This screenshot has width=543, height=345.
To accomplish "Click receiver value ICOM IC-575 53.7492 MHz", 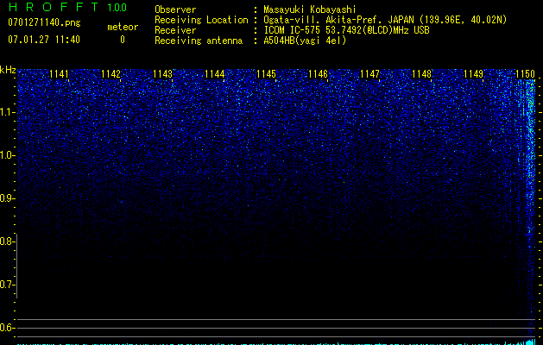I will (346, 30).
